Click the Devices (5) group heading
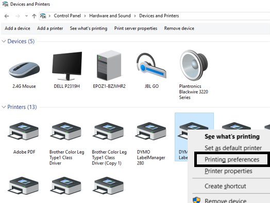 click(x=21, y=41)
